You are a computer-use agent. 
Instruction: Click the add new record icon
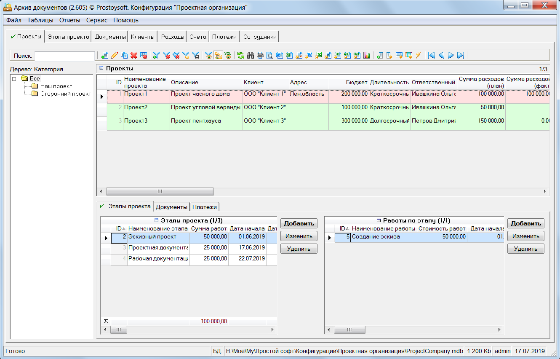click(105, 55)
